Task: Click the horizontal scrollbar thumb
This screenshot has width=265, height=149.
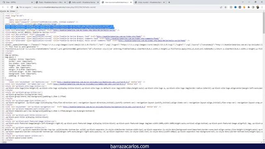Action: click(x=5, y=142)
